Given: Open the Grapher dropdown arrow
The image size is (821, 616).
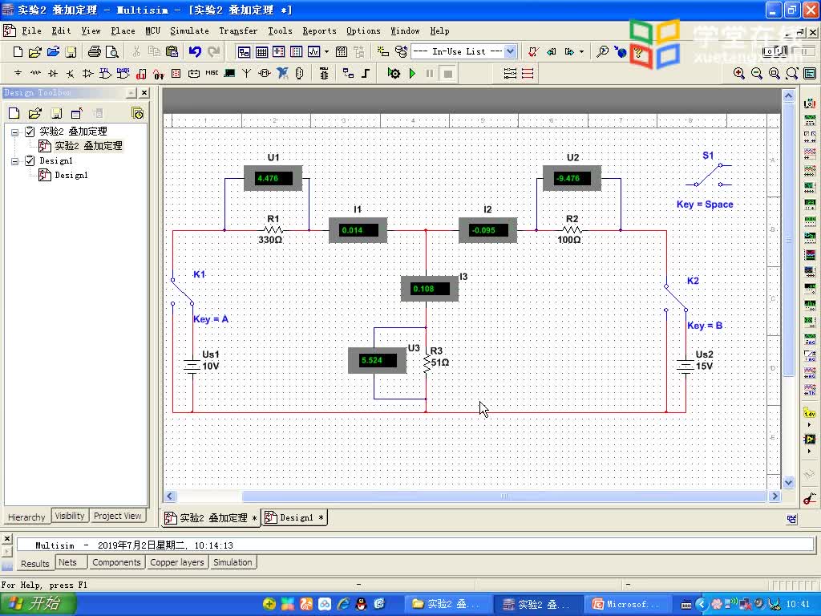Looking at the screenshot, I should tap(327, 51).
